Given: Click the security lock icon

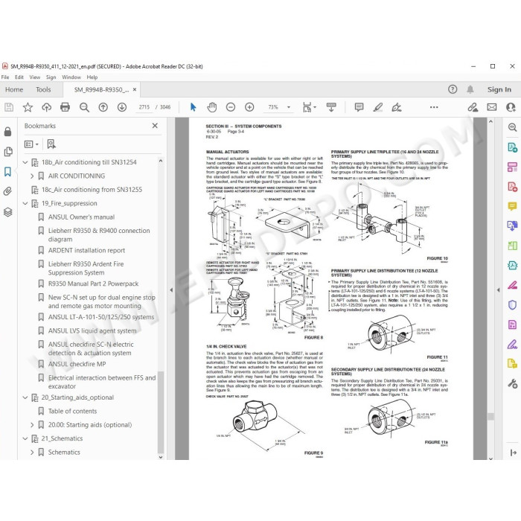Looking at the screenshot, I should [7, 132].
